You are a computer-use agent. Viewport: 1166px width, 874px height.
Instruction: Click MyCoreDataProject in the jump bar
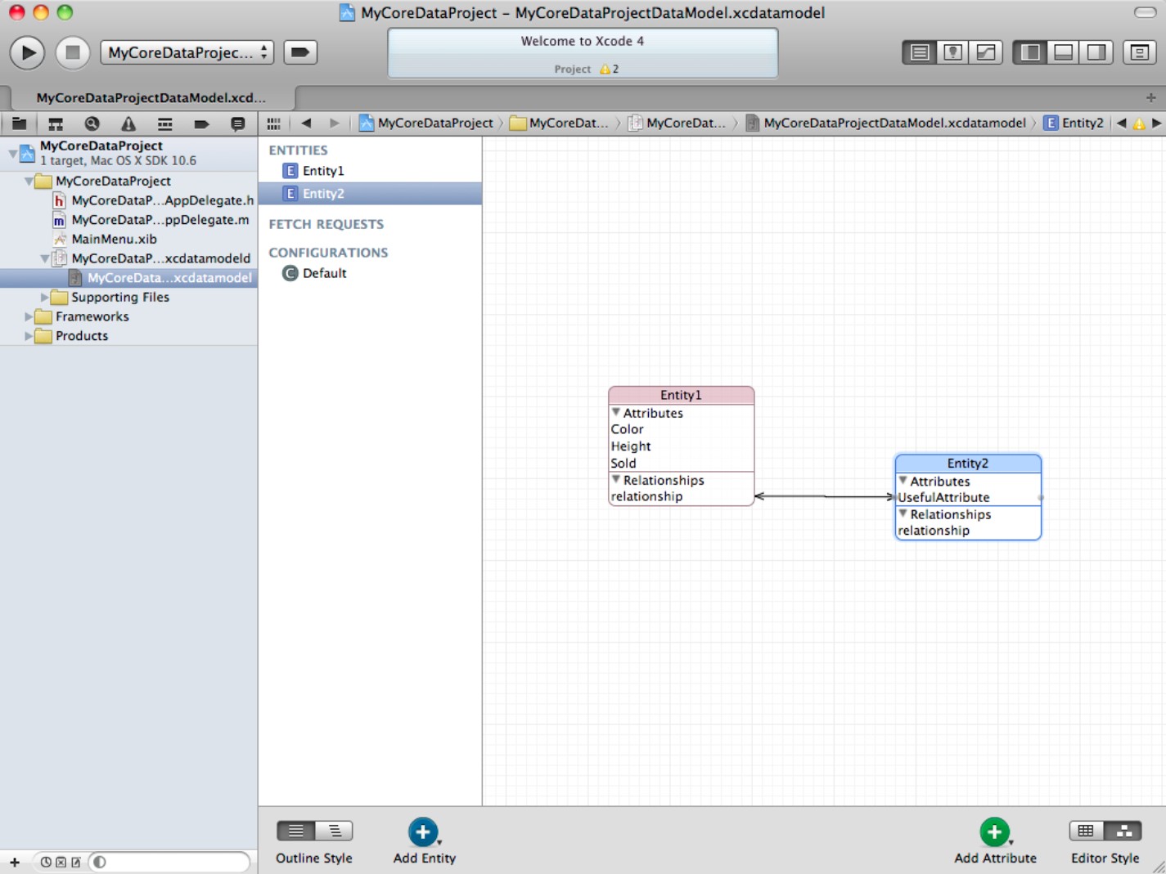[x=426, y=123]
